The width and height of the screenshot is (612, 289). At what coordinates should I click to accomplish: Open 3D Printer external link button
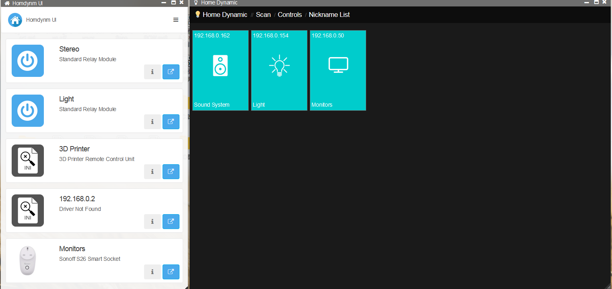click(x=171, y=172)
